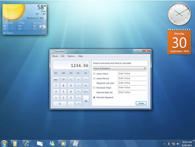Open Windows Media Player taskbar icon
This screenshot has width=195, height=147.
[x=63, y=143]
